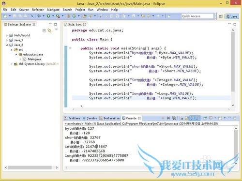Expand the Java_1 project node
This screenshot has width=242, height=181.
tap(7, 40)
